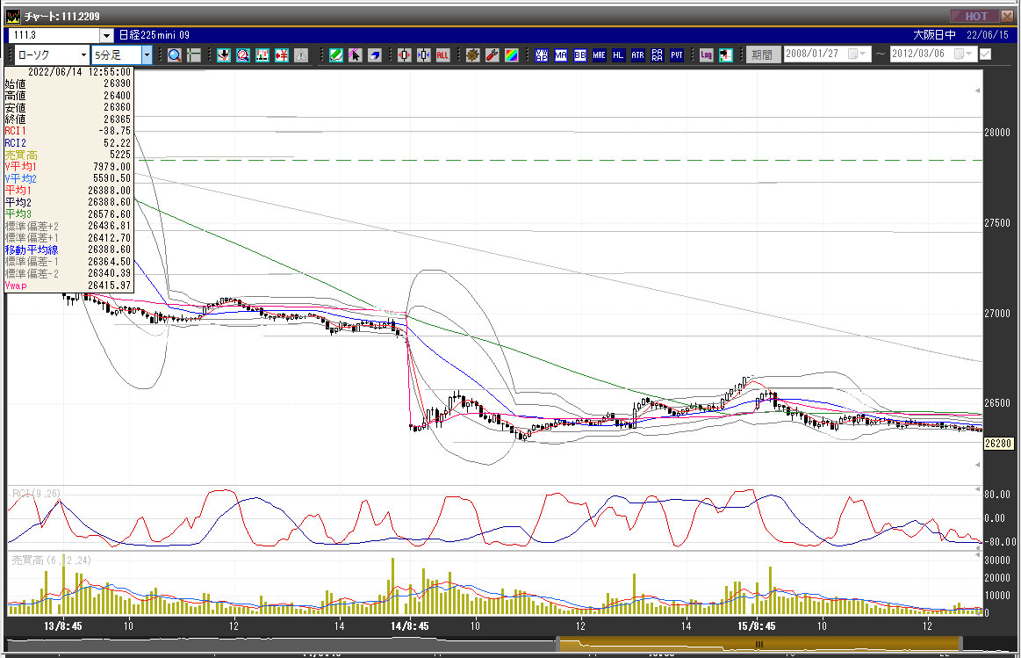Click the MA indicator icon
Viewport: 1021px width, 658px height.
click(561, 55)
